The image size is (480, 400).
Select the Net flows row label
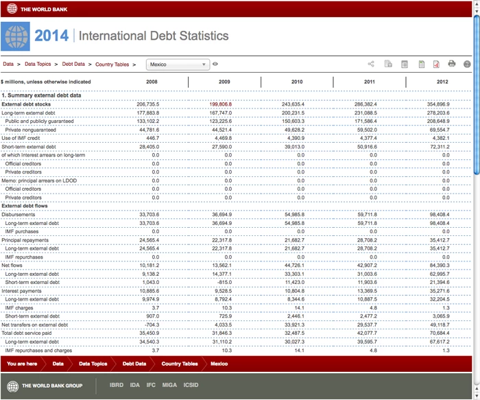12,266
